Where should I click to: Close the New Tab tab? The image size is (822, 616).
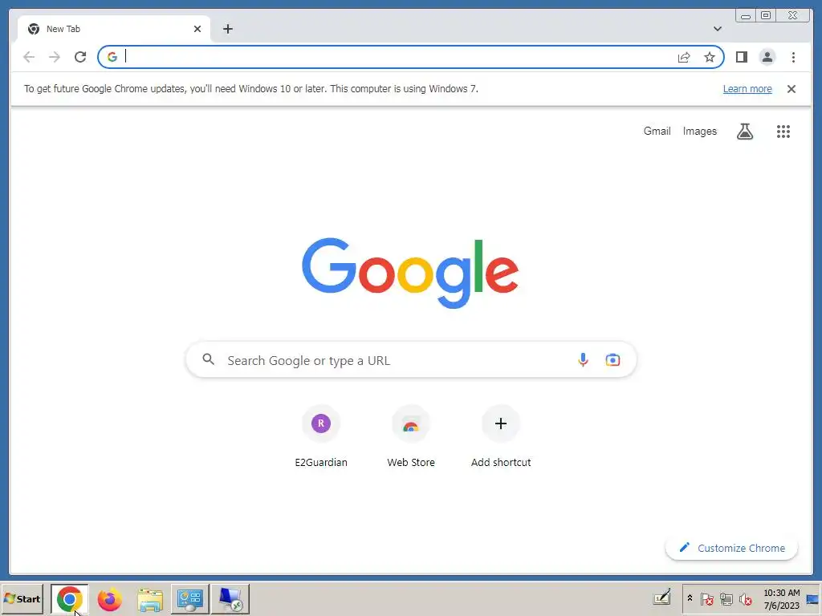point(197,29)
